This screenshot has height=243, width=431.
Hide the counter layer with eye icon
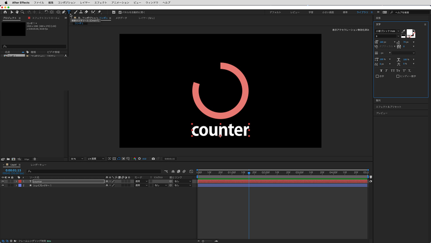[3, 181]
